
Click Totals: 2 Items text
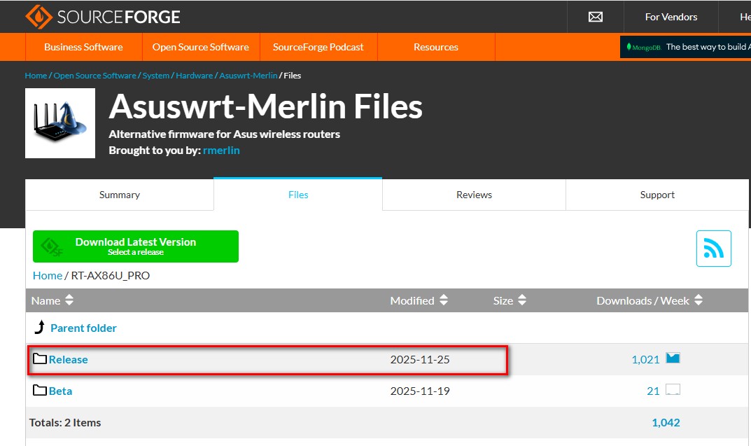pos(65,422)
